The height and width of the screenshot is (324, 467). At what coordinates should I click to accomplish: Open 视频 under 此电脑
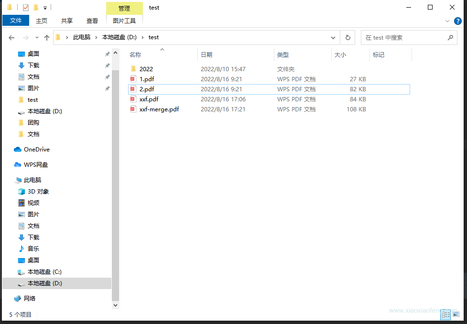pyautogui.click(x=33, y=203)
